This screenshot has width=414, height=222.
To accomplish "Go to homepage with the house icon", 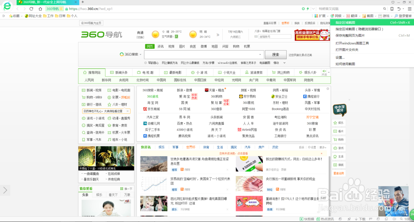I will pyautogui.click(x=40, y=9).
